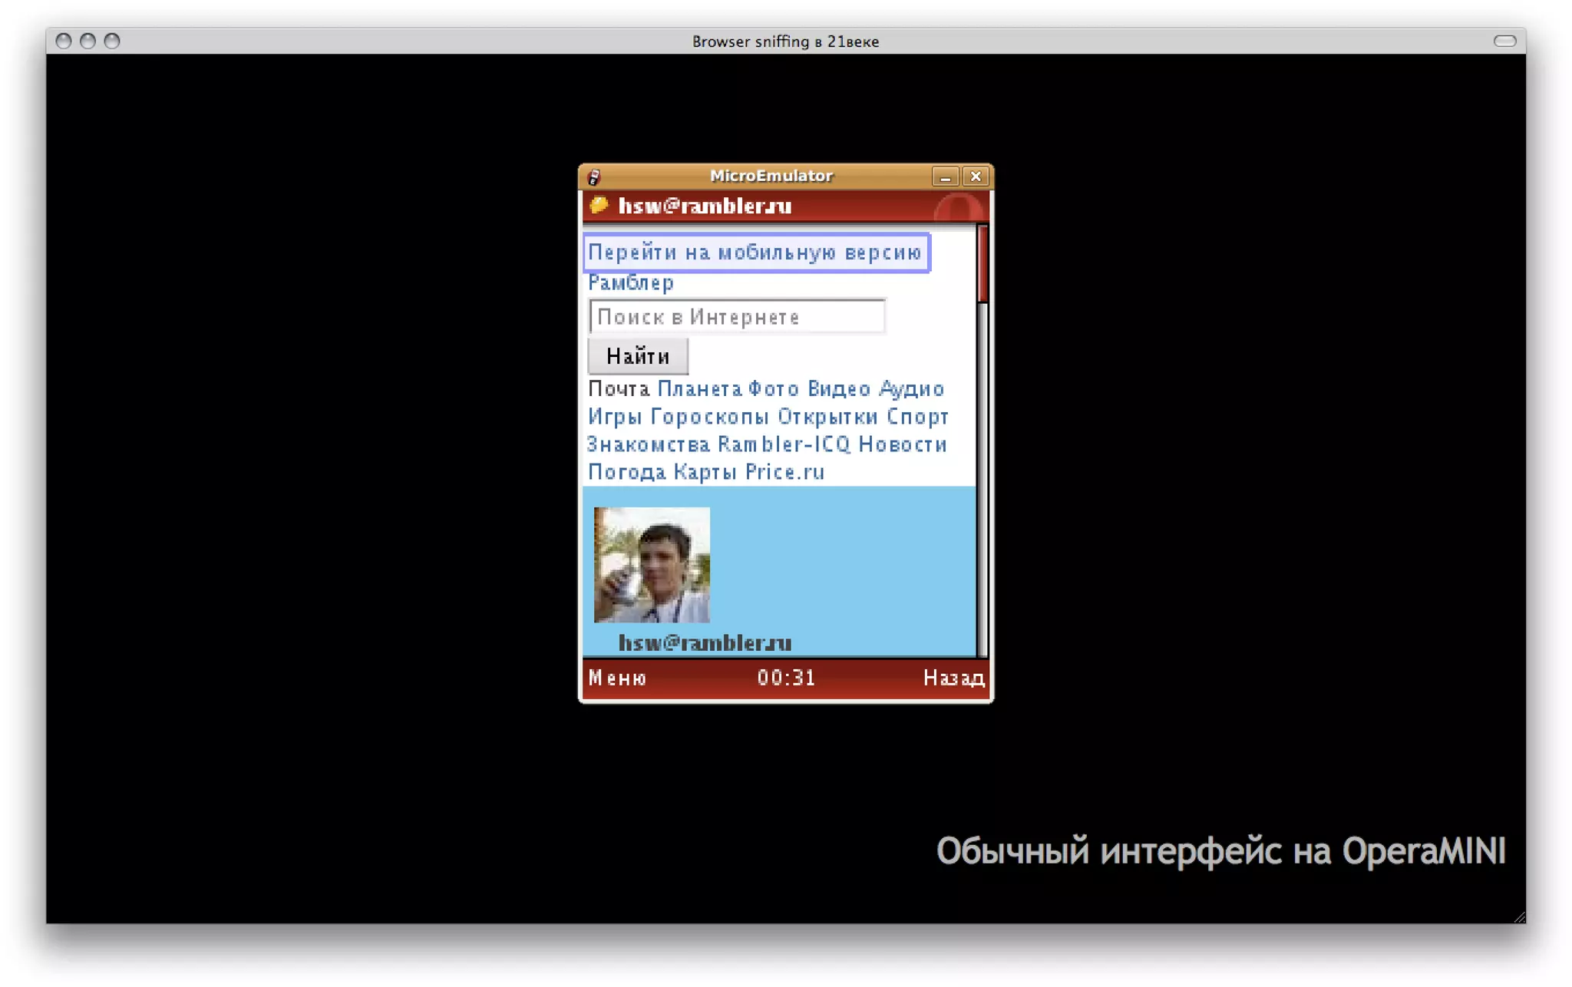The height and width of the screenshot is (987, 1572).
Task: Open the Меню soft key
Action: (617, 678)
